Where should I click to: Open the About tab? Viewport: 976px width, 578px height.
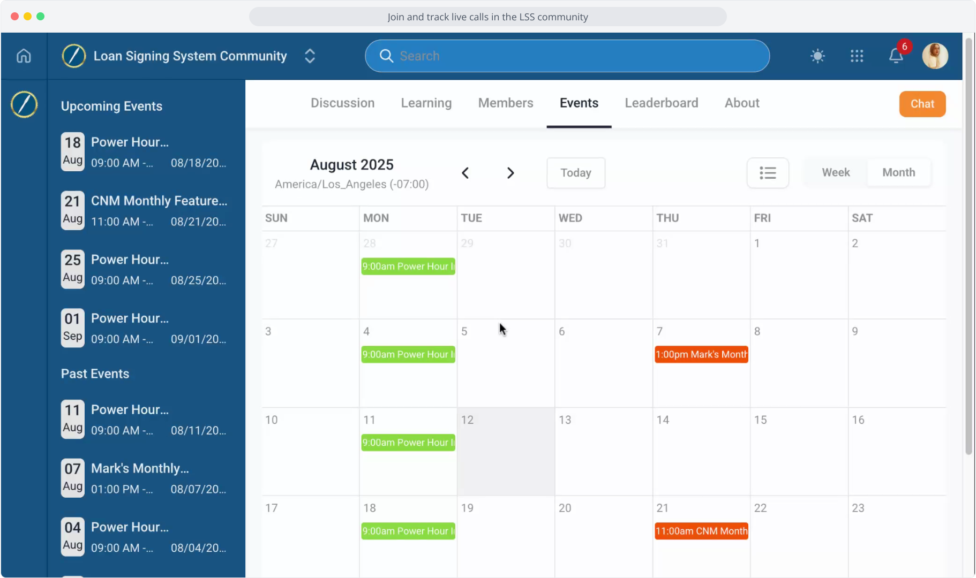pyautogui.click(x=742, y=103)
